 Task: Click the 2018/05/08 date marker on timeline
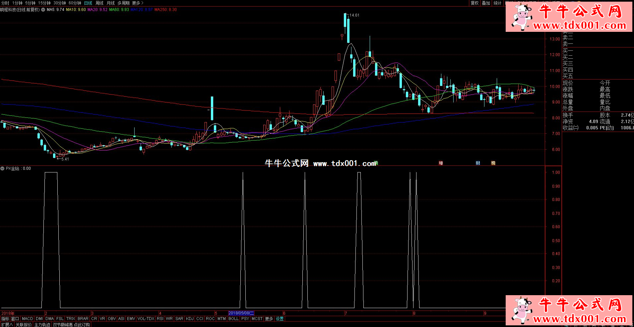pos(241,313)
